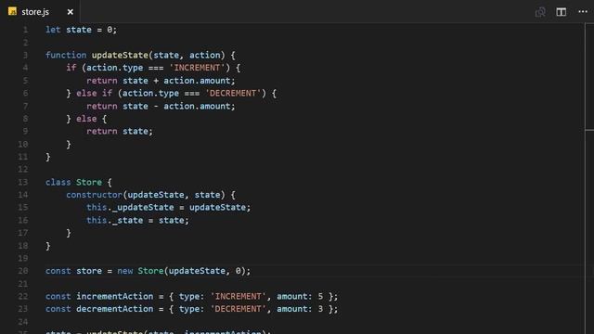Click 'incrementAction' variable on line 22
594x334 pixels.
click(114, 296)
